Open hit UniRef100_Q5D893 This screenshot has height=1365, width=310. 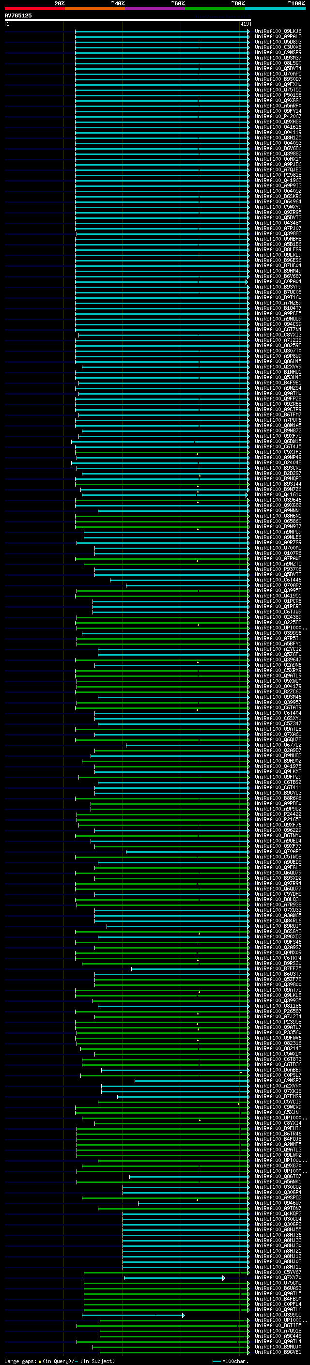point(278,42)
